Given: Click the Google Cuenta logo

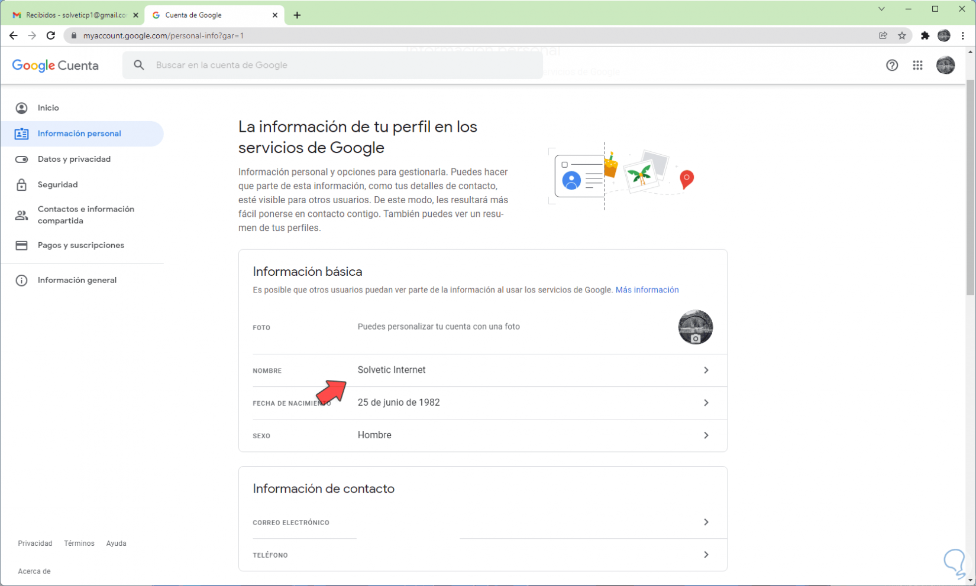Looking at the screenshot, I should click(56, 65).
